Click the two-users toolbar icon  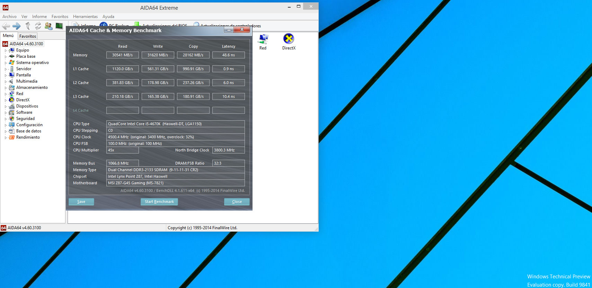[x=48, y=26]
